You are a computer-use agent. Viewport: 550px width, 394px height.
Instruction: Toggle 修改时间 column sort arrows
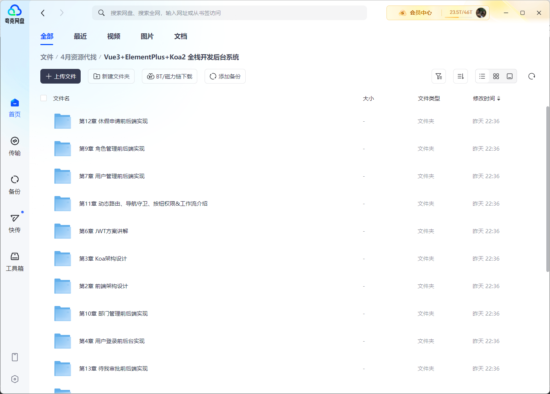point(499,98)
